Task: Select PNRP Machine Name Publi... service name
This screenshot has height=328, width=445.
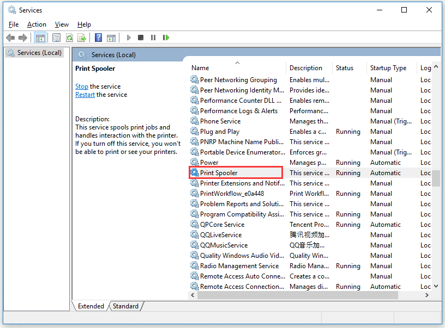Action: tap(242, 142)
